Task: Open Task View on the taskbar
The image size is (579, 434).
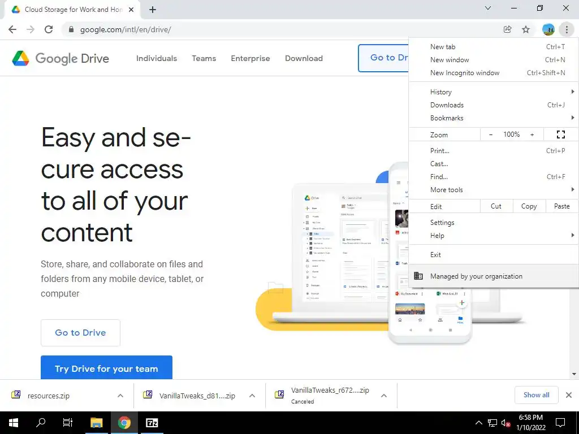Action: (x=68, y=423)
